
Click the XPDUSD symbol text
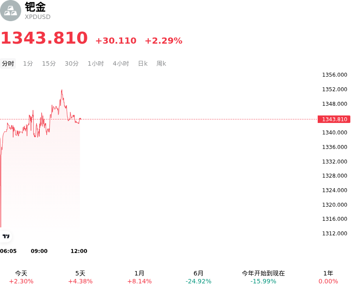(x=38, y=17)
